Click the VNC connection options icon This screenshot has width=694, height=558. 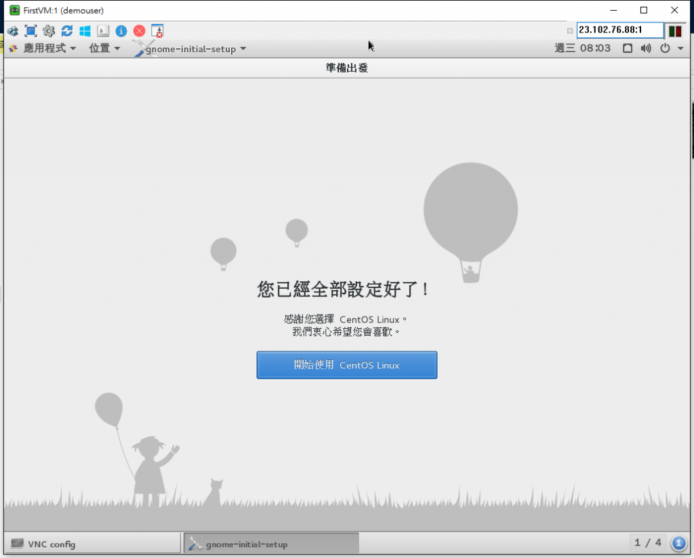tap(13, 31)
